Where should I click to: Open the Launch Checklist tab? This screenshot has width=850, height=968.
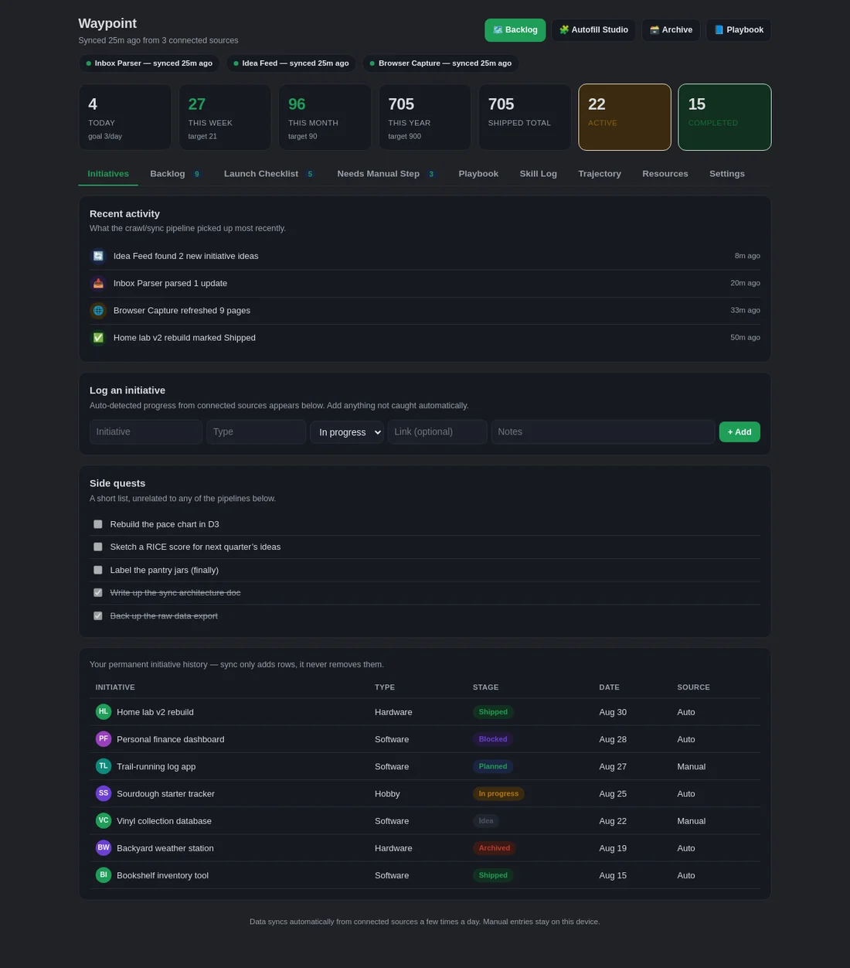pyautogui.click(x=268, y=174)
